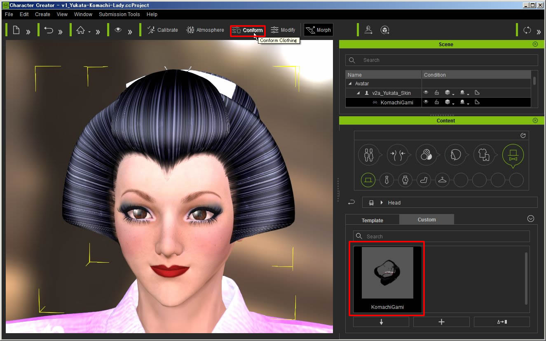
Task: Click the avatar export icon in toolbar
Action: (369, 30)
